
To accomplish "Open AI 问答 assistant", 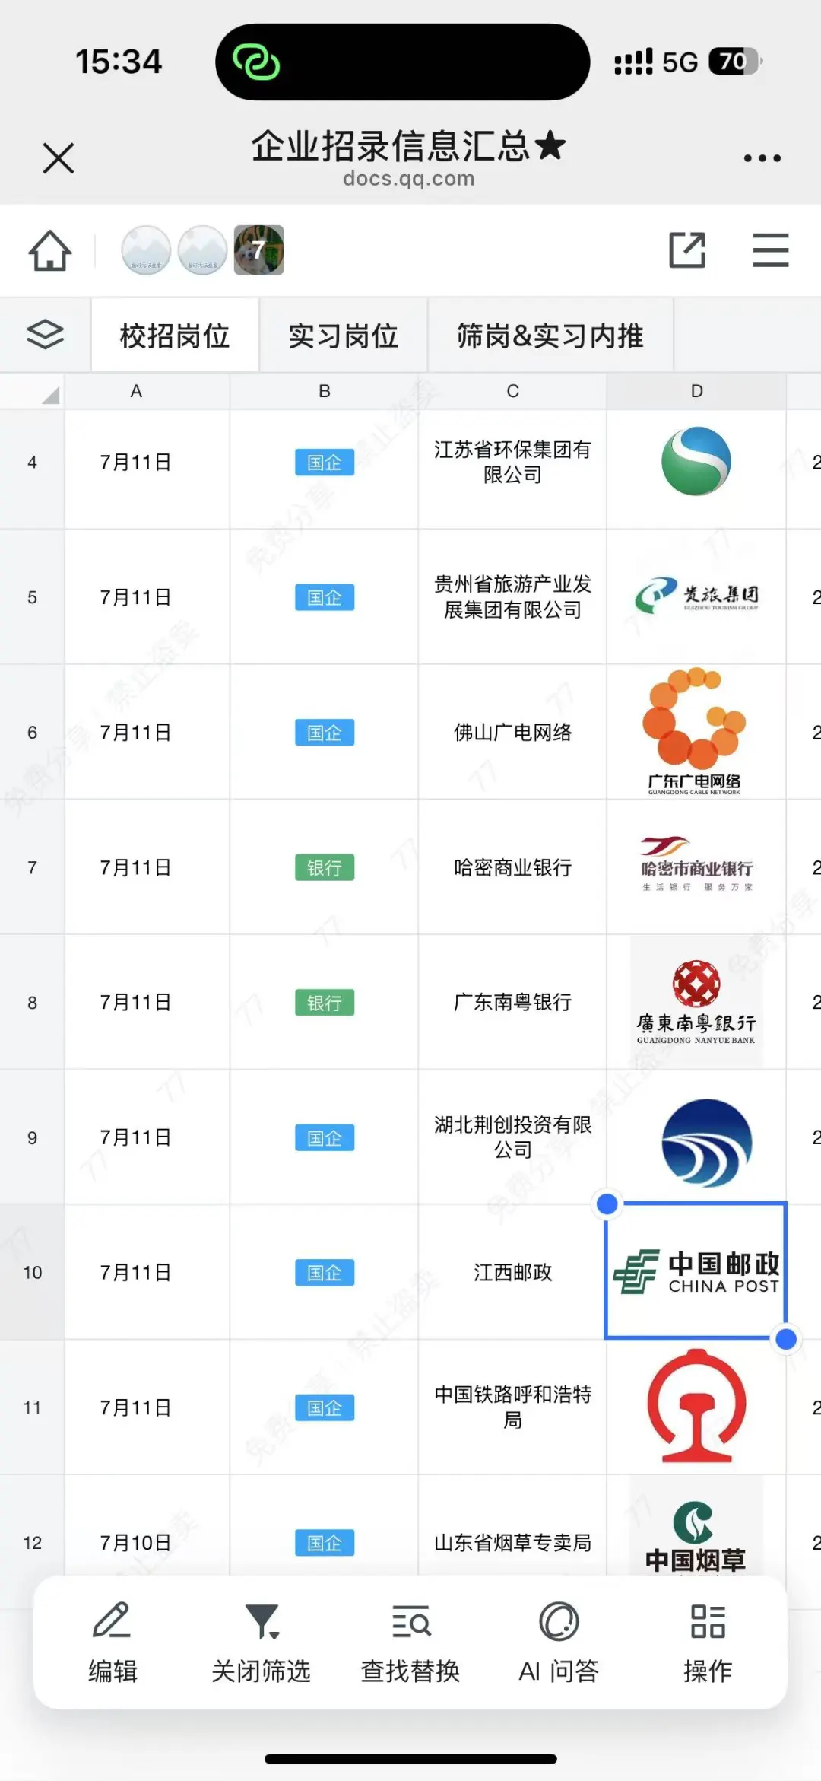I will pos(559,1643).
